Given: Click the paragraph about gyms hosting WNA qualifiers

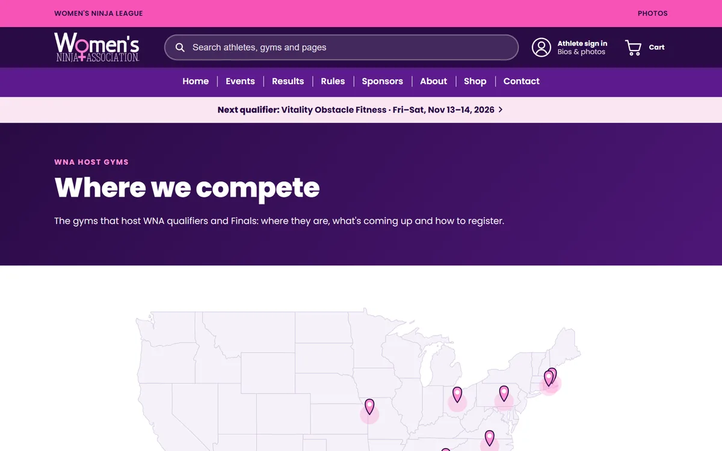Looking at the screenshot, I should pos(279,221).
